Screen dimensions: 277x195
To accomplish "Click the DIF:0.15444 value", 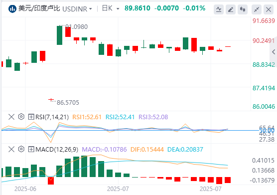I will tap(147, 150).
